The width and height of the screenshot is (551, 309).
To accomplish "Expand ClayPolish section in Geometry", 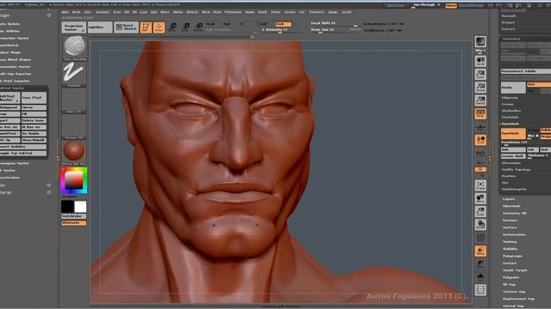I will [x=511, y=118].
